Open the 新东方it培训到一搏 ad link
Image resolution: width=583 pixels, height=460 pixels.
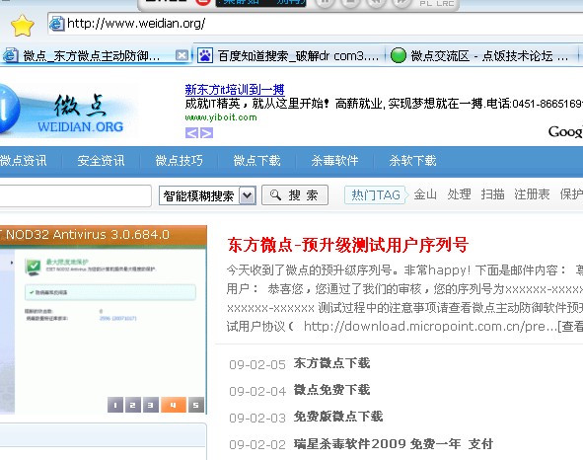coord(235,90)
